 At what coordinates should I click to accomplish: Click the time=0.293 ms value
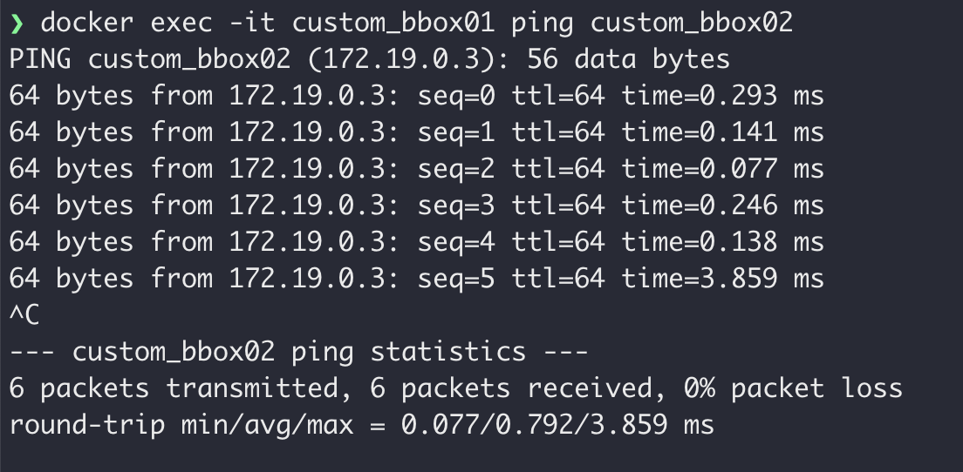coord(722,96)
